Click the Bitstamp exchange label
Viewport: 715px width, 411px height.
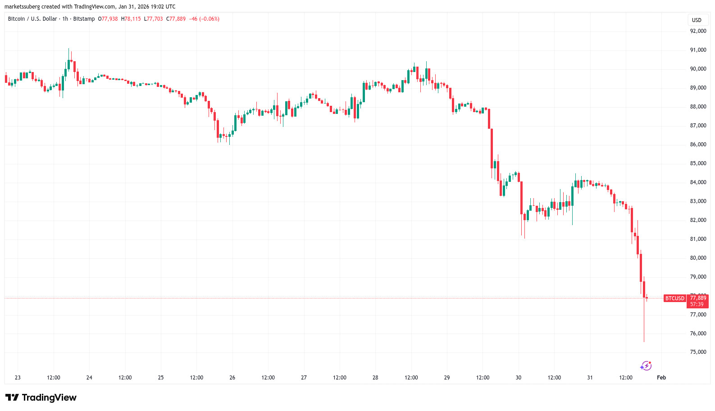[x=84, y=19]
